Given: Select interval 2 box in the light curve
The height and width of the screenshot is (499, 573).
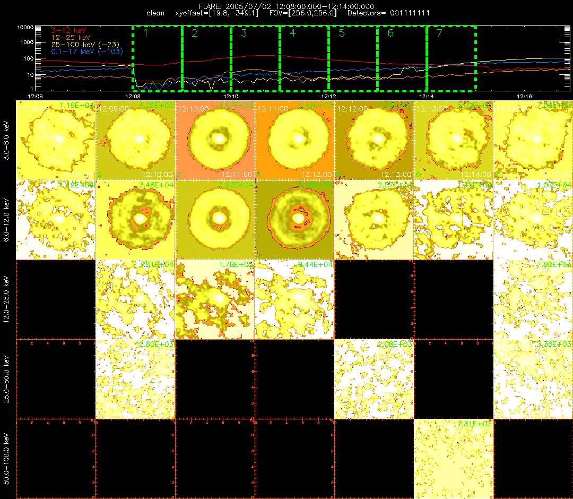Looking at the screenshot, I should click(x=206, y=58).
